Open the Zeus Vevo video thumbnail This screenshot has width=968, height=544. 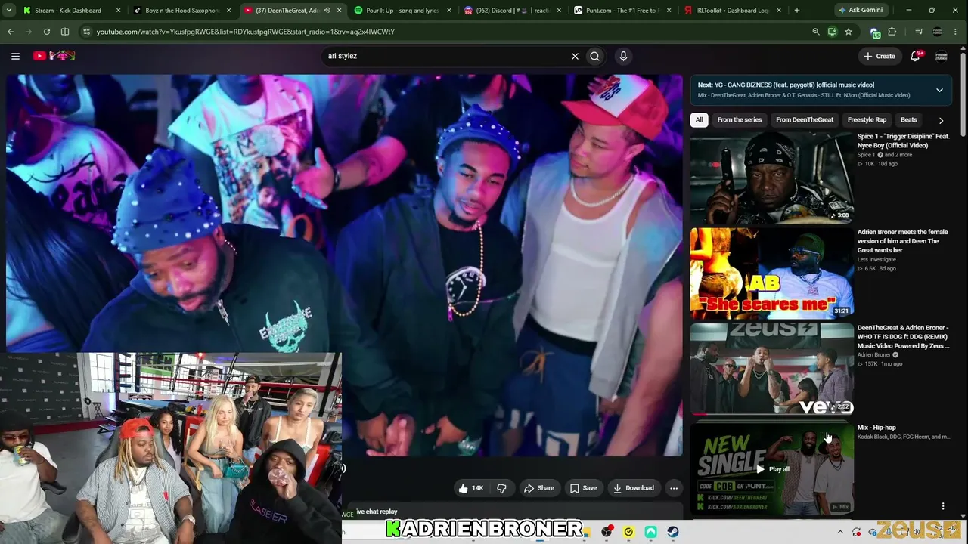771,369
